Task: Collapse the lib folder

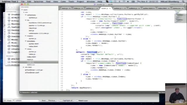Action: tap(26, 20)
